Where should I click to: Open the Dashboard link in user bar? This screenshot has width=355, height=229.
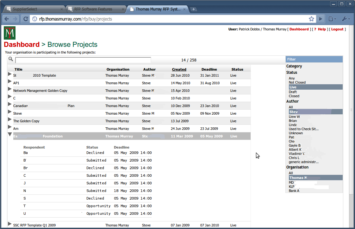299,29
